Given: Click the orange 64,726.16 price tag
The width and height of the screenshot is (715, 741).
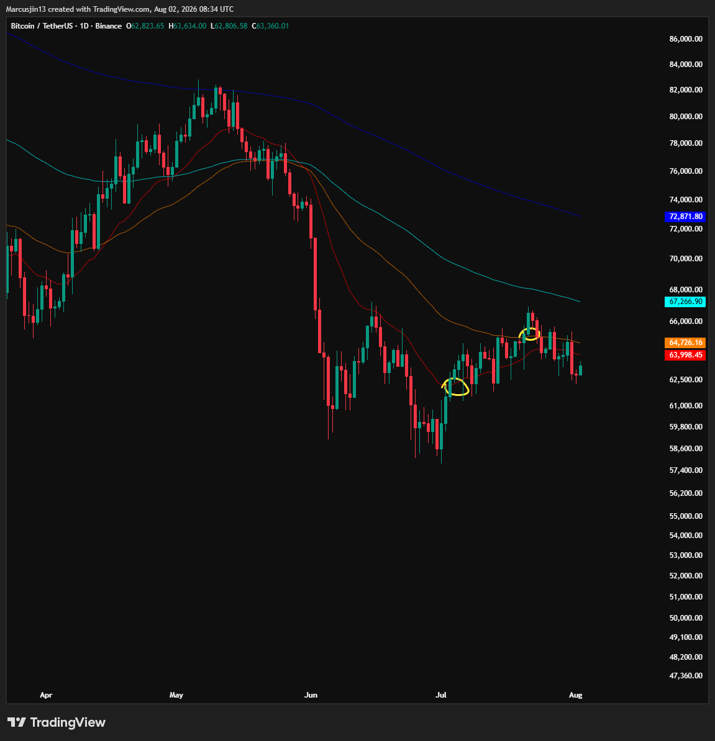Looking at the screenshot, I should click(x=685, y=342).
